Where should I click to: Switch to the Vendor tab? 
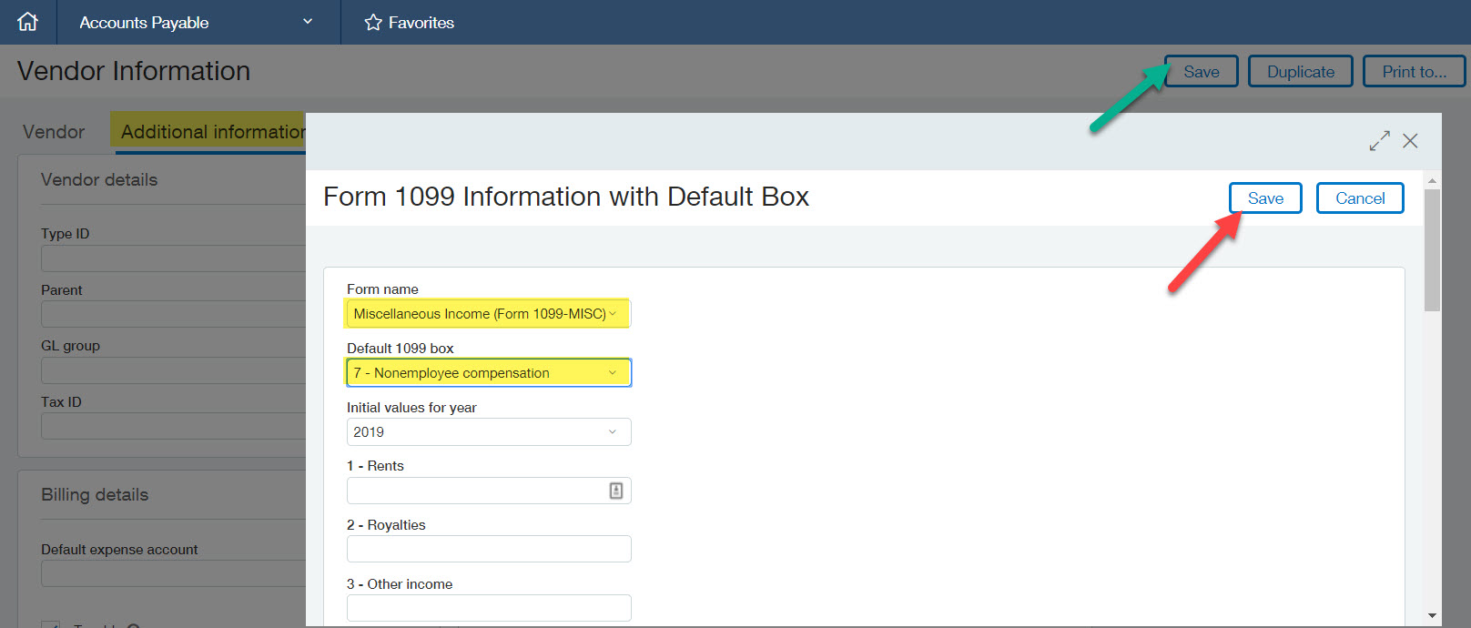[54, 132]
